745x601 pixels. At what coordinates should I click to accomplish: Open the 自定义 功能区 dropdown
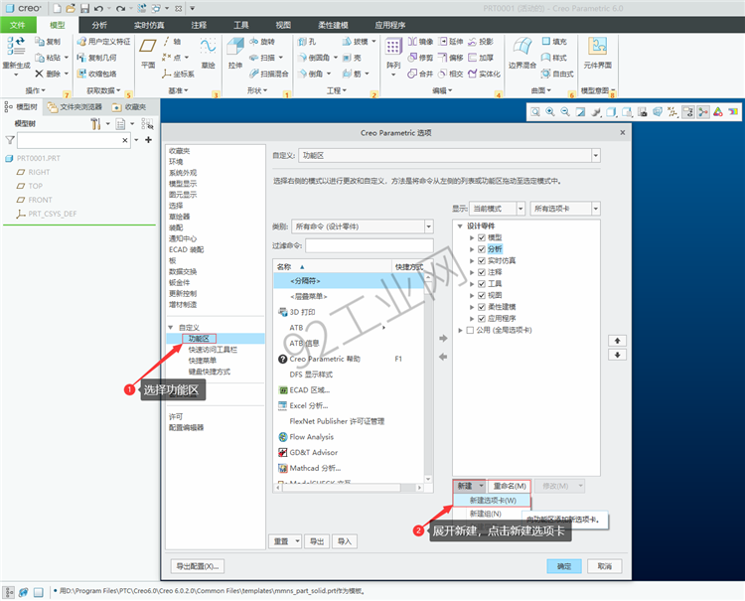[596, 155]
